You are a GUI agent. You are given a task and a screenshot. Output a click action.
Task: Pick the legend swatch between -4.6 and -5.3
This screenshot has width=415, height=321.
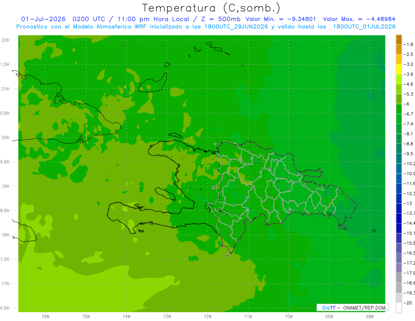coord(399,89)
